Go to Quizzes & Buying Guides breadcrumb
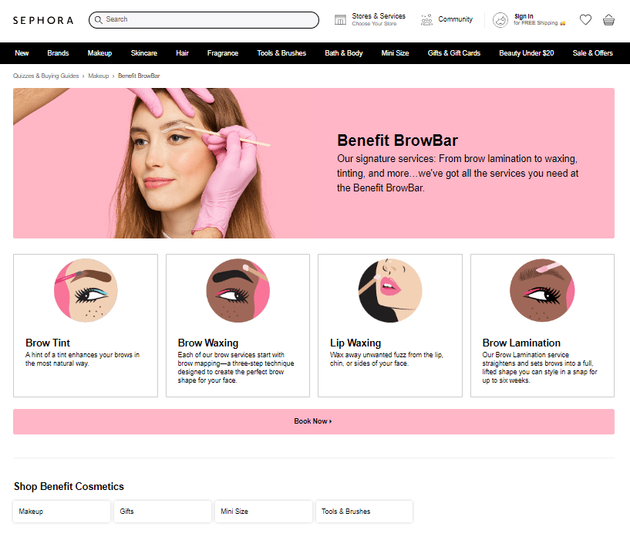 (x=45, y=76)
